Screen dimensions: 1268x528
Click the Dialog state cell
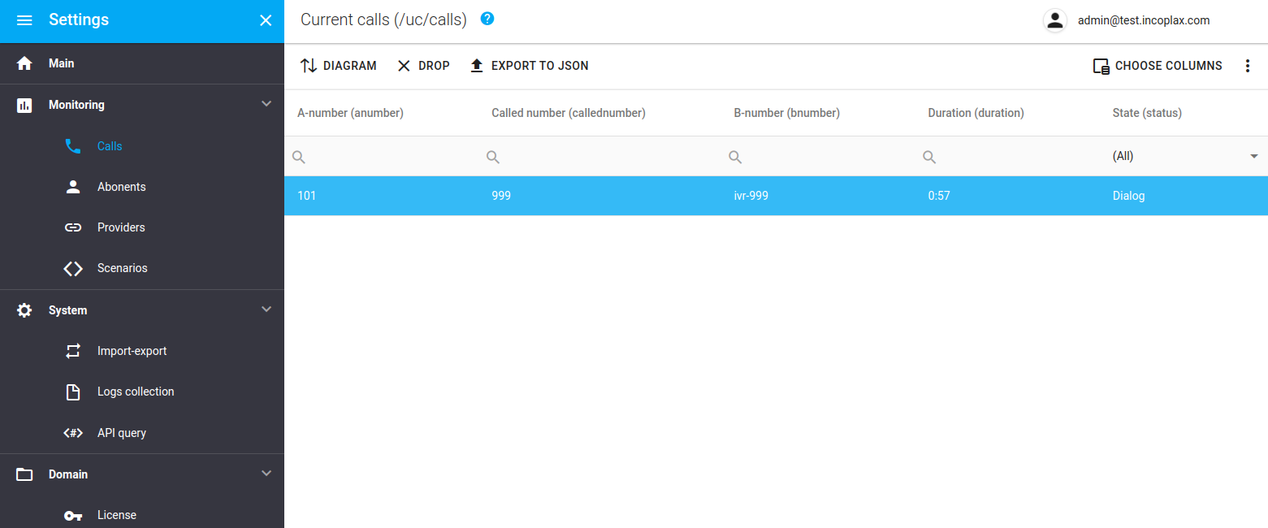[1184, 196]
